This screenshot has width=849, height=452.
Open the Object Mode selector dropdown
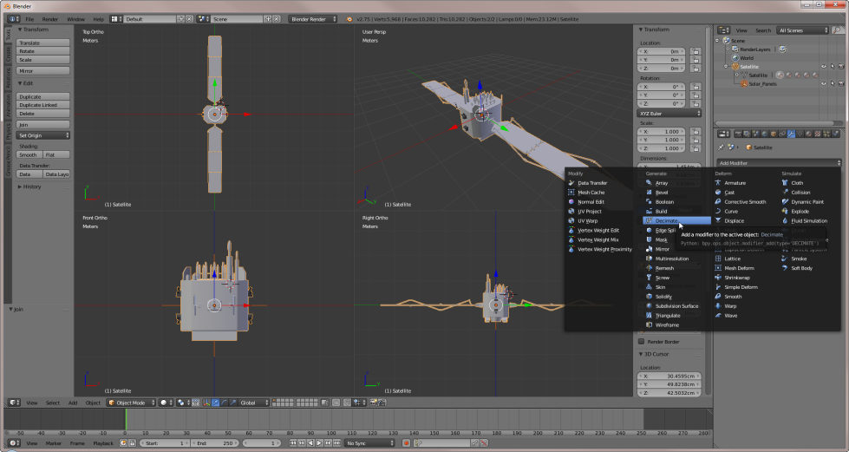[130, 403]
